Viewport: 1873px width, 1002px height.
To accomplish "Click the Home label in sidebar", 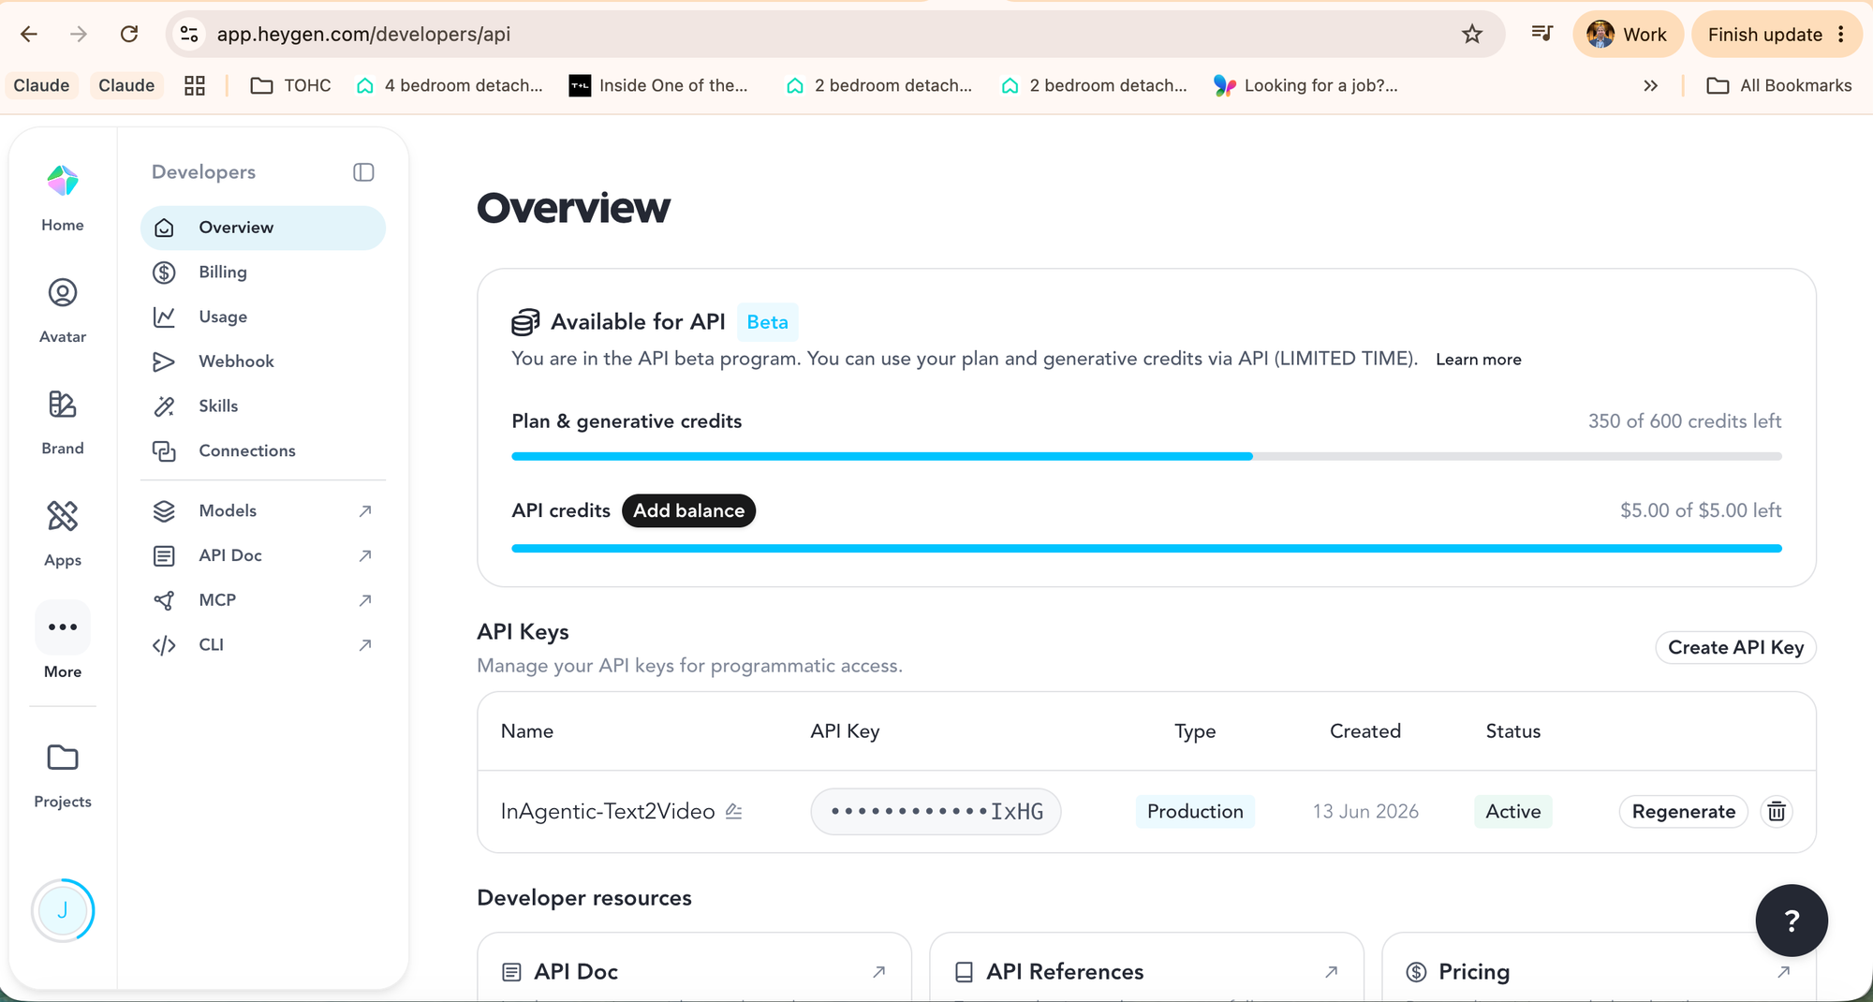I will (x=63, y=225).
